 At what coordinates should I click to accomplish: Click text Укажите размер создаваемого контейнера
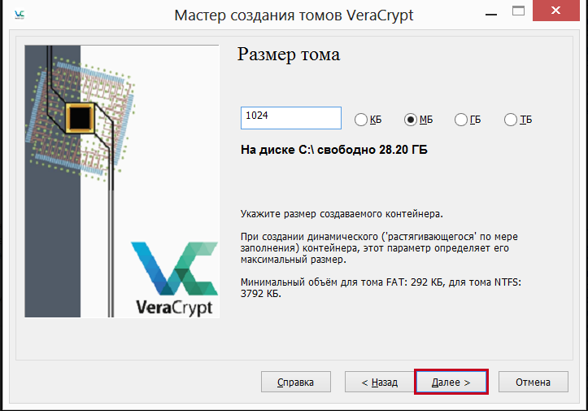tap(342, 214)
